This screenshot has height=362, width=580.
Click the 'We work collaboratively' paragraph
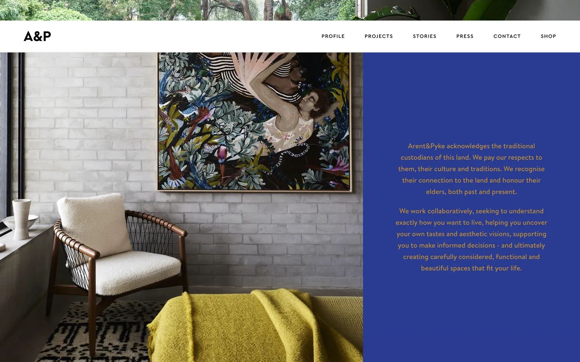click(471, 240)
